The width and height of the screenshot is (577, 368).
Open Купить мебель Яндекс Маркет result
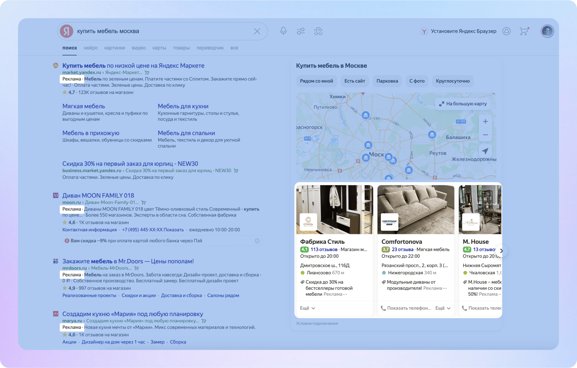133,65
